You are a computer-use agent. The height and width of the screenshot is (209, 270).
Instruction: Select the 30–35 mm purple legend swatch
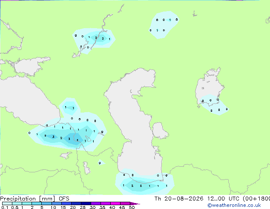pos(95,203)
